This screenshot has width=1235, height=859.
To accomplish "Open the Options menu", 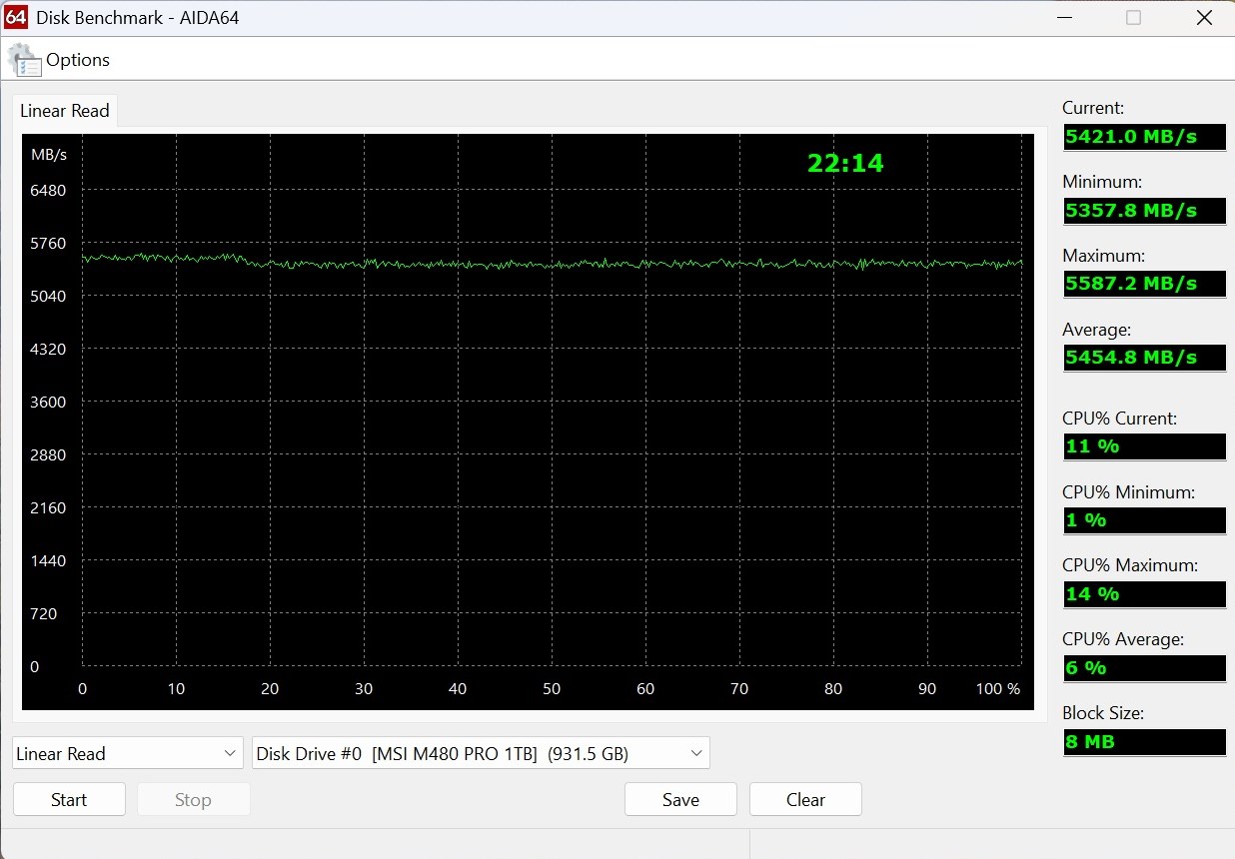I will [x=78, y=60].
